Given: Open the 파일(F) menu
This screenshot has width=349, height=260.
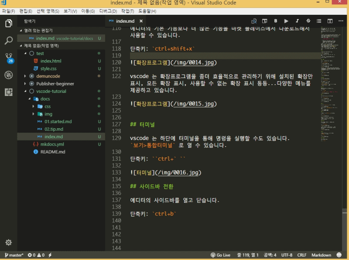Looking at the screenshot, I should (8, 11).
